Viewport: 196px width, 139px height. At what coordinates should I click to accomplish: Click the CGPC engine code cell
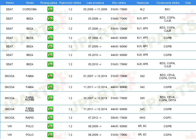pyautogui.click(x=167, y=118)
